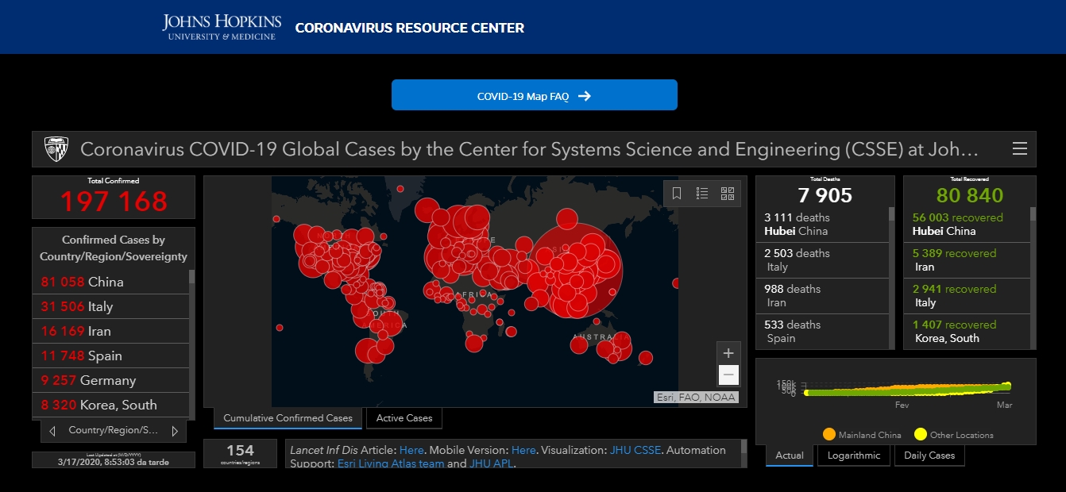1066x492 pixels.
Task: Open the Mobile Version Here link
Action: coord(523,450)
